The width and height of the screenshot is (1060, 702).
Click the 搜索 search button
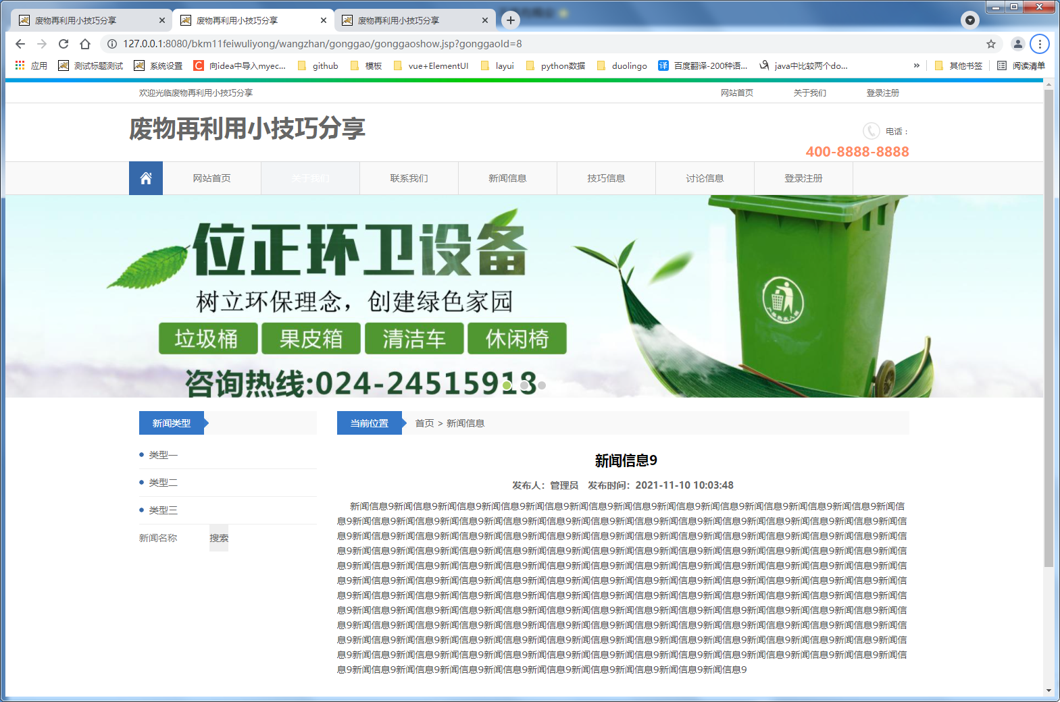tap(219, 538)
